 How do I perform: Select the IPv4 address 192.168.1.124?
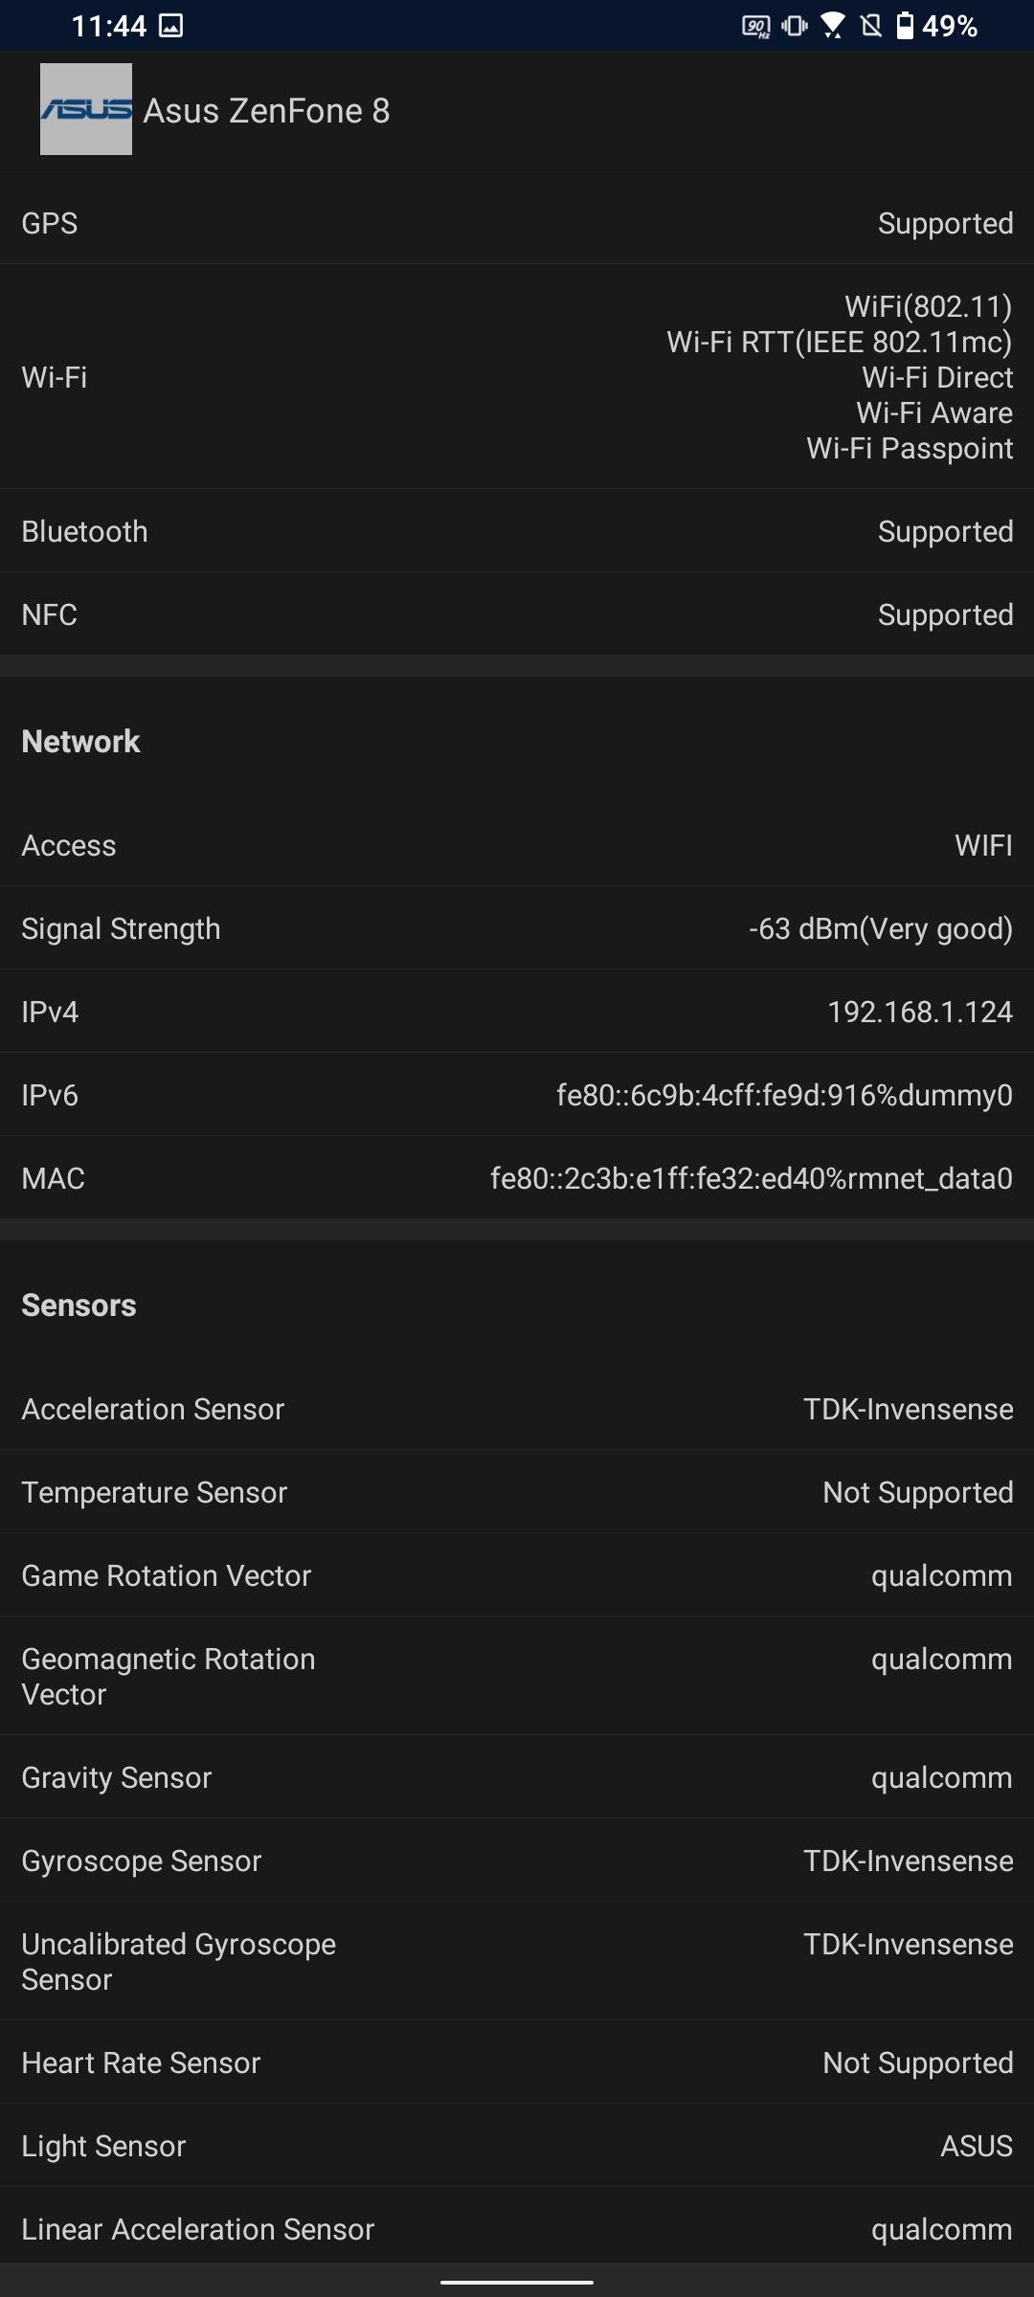coord(919,1012)
